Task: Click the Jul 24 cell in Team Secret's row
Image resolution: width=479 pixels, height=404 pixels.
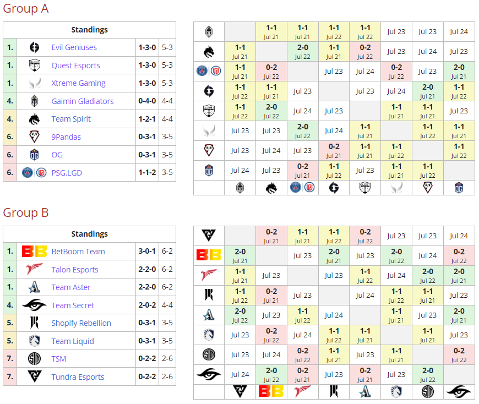Action: pyautogui.click(x=239, y=374)
